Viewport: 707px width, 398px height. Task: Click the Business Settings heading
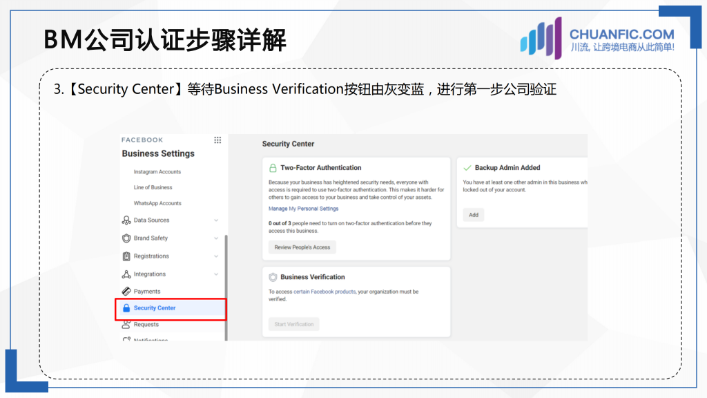click(x=158, y=153)
